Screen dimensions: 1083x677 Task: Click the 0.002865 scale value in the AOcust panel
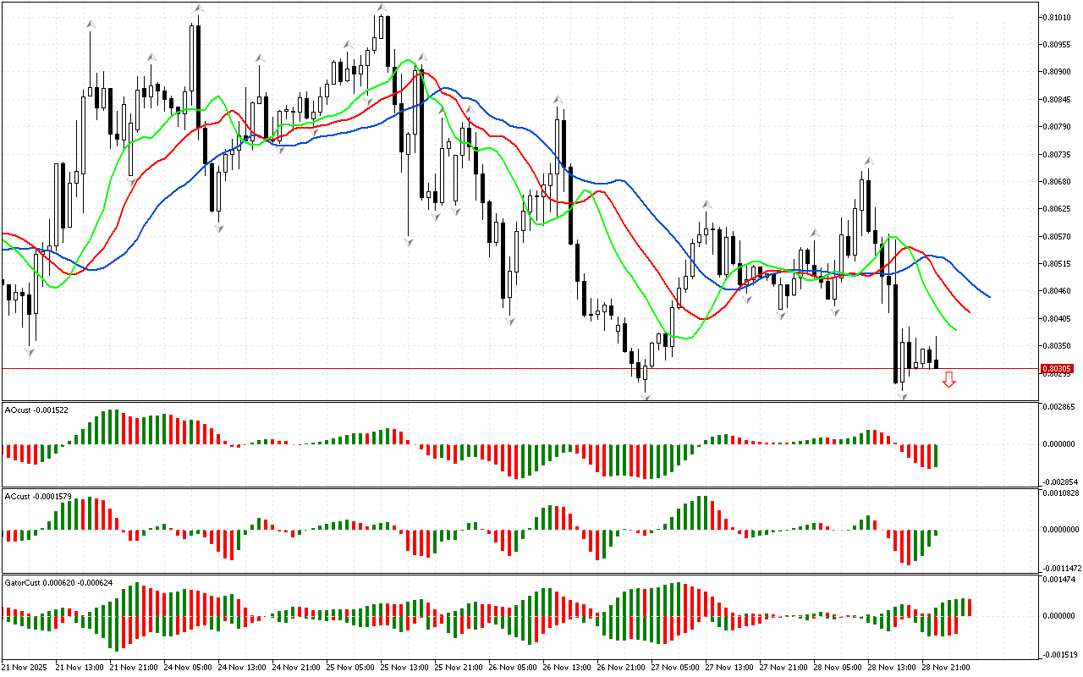click(x=1058, y=408)
